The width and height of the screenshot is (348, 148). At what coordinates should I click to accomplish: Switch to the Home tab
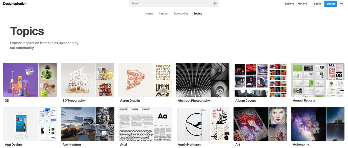click(x=149, y=14)
